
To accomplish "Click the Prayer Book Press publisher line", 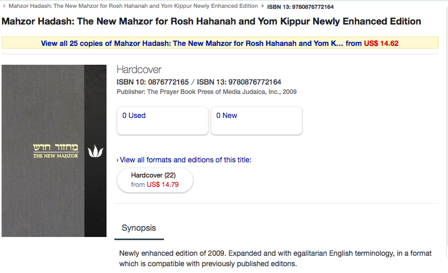I will tap(206, 92).
